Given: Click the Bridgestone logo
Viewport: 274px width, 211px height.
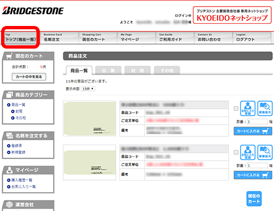Looking at the screenshot, I should pyautogui.click(x=33, y=10).
